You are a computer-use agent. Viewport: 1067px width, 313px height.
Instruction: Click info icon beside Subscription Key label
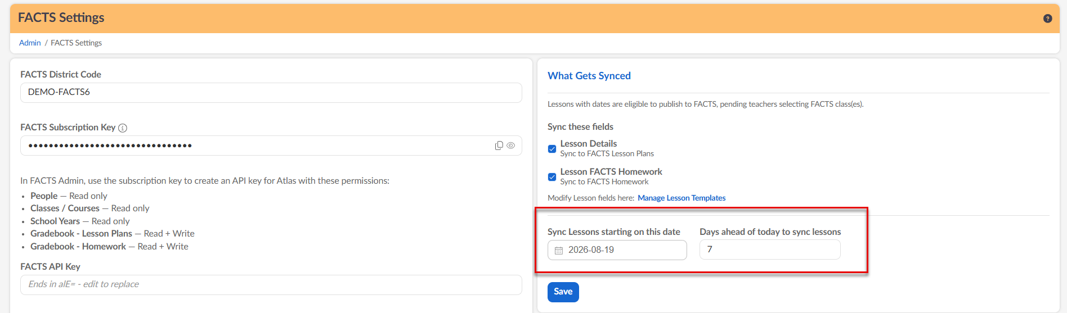[123, 128]
